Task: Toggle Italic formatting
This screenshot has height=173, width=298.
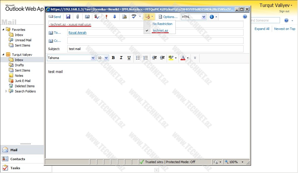Action: coord(121,58)
